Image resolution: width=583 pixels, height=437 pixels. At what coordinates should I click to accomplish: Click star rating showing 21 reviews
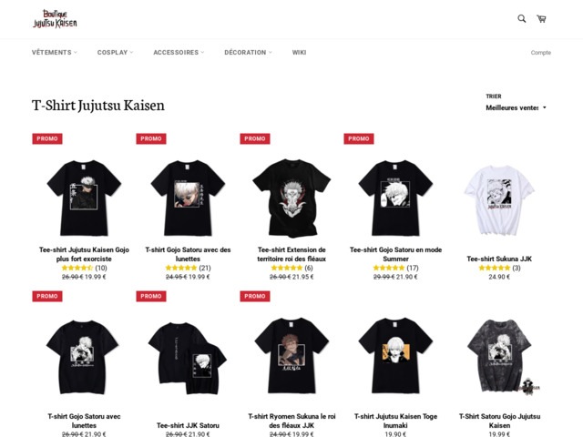click(181, 268)
